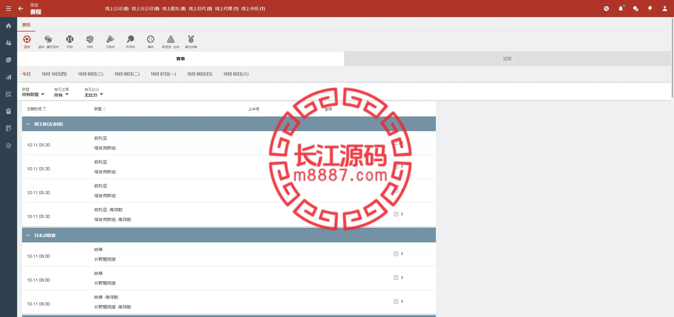674x317 pixels.
Task: Select the 10月 08日(二) date tab
Action: pyautogui.click(x=127, y=74)
